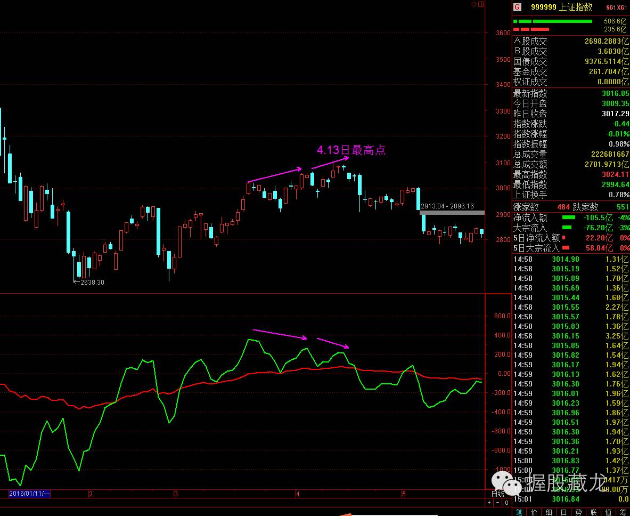Click the SG1 indicator label
The image size is (630, 516).
coord(611,7)
